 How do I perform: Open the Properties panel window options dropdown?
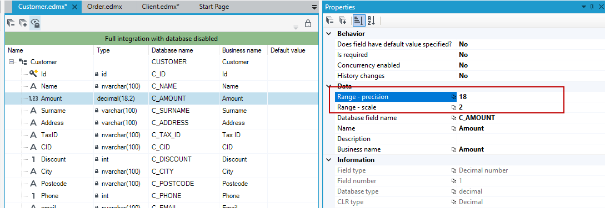click(x=584, y=7)
